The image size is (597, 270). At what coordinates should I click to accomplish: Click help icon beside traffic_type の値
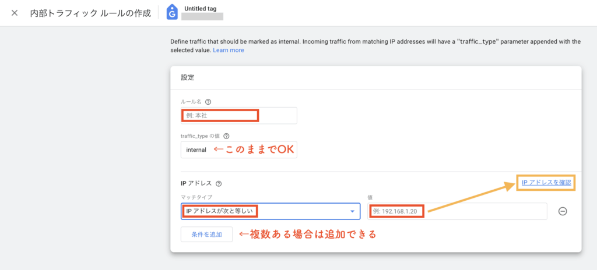226,136
